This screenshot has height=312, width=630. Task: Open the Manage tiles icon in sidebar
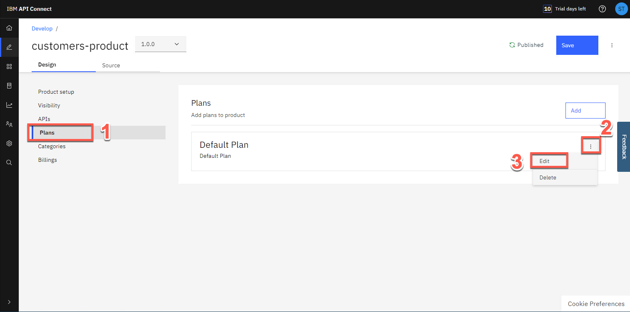pos(9,66)
